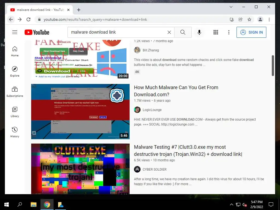Go forward with the browser forward arrow
Screen dimensions: 280x210
[x=20, y=19]
